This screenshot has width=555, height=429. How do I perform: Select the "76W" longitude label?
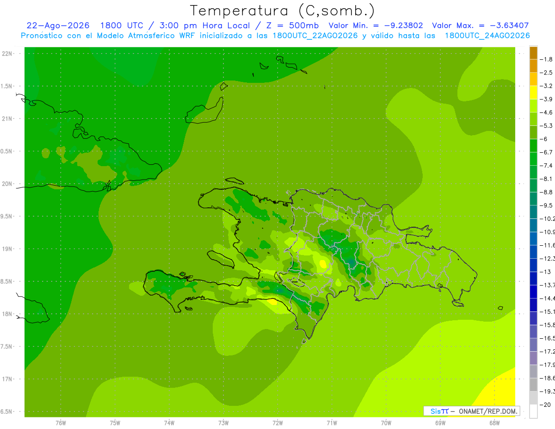click(x=61, y=423)
